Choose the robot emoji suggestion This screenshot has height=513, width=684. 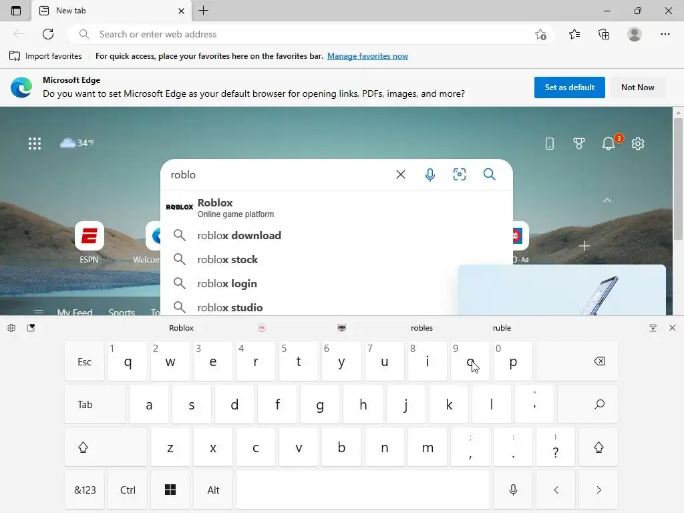pyautogui.click(x=341, y=328)
